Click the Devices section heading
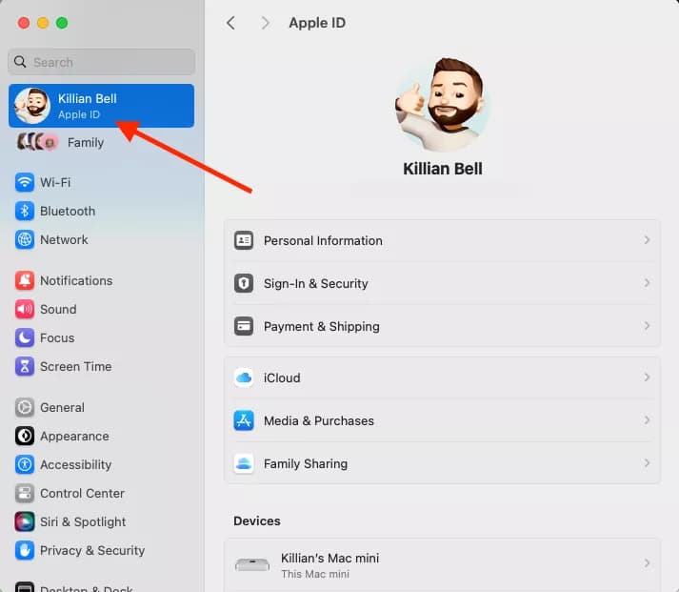 pyautogui.click(x=257, y=521)
